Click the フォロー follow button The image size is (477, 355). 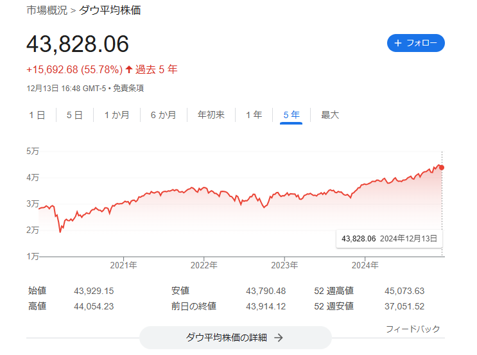[415, 43]
